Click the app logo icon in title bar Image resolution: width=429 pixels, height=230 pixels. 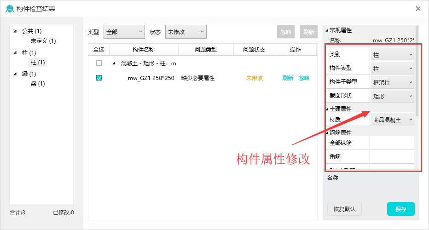[x=10, y=9]
